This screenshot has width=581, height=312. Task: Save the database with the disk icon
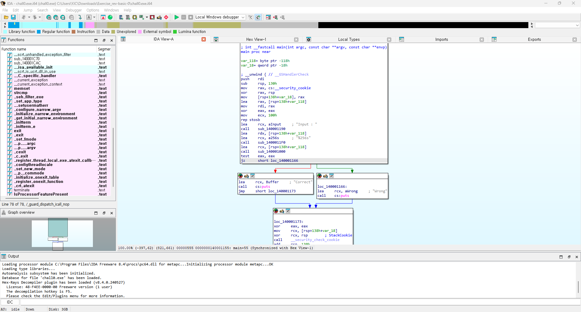coord(13,17)
